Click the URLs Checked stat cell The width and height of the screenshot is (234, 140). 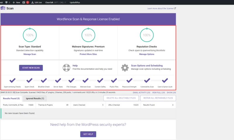tap(123, 105)
